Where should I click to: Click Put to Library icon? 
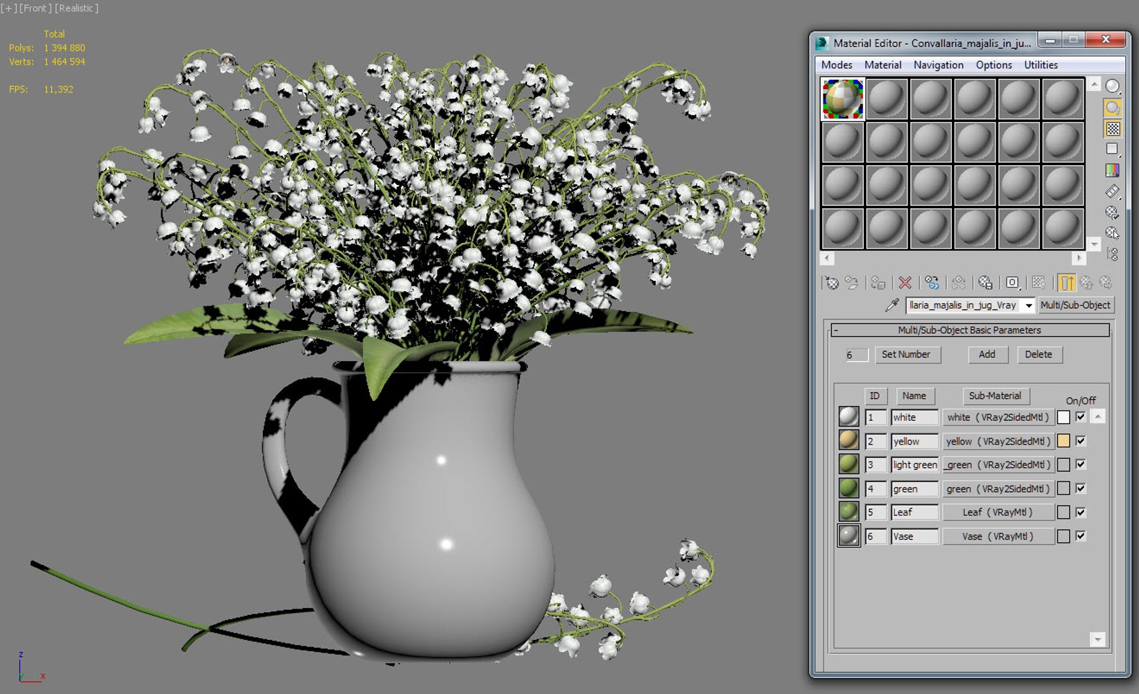pos(985,283)
